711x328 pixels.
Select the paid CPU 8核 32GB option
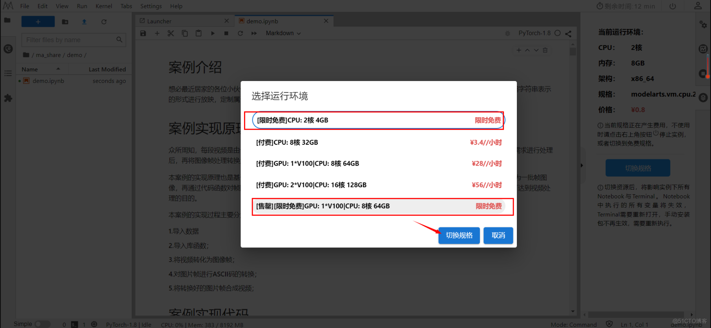tap(378, 142)
